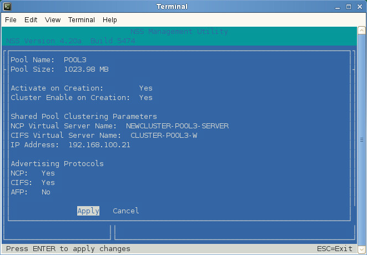This screenshot has width=367, height=255.
Task: Open the Edit menu
Action: pos(31,20)
